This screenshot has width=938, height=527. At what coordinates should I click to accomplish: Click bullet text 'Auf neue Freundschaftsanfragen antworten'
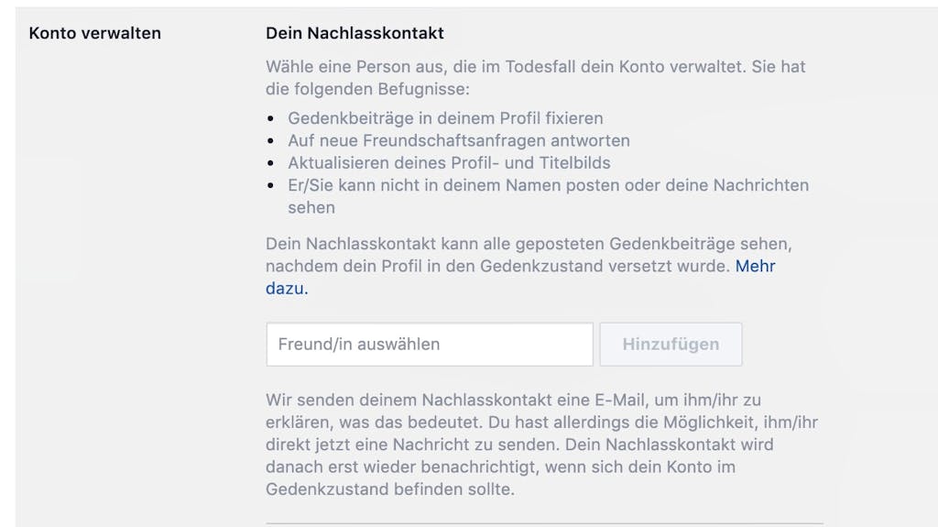click(459, 141)
